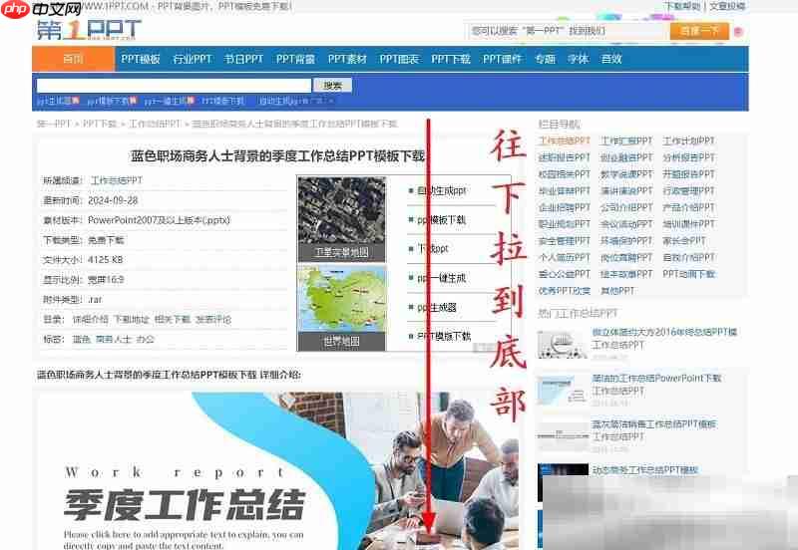Viewport: 798px width, 550px height.
Task: Focus the white search box in the blue bar
Action: [174, 85]
